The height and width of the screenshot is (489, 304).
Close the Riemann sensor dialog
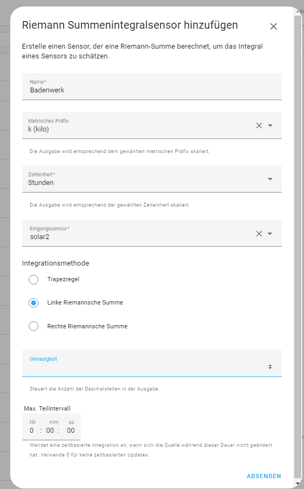(274, 27)
